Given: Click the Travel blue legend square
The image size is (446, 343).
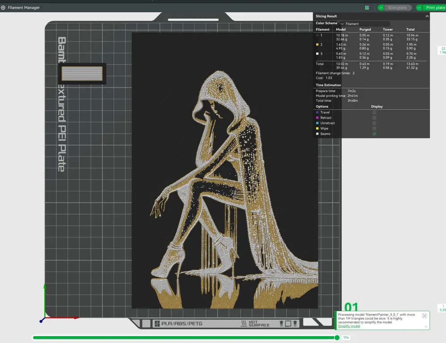Looking at the screenshot, I should (317, 112).
